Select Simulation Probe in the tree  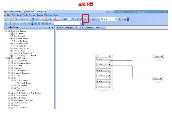pos(21,46)
